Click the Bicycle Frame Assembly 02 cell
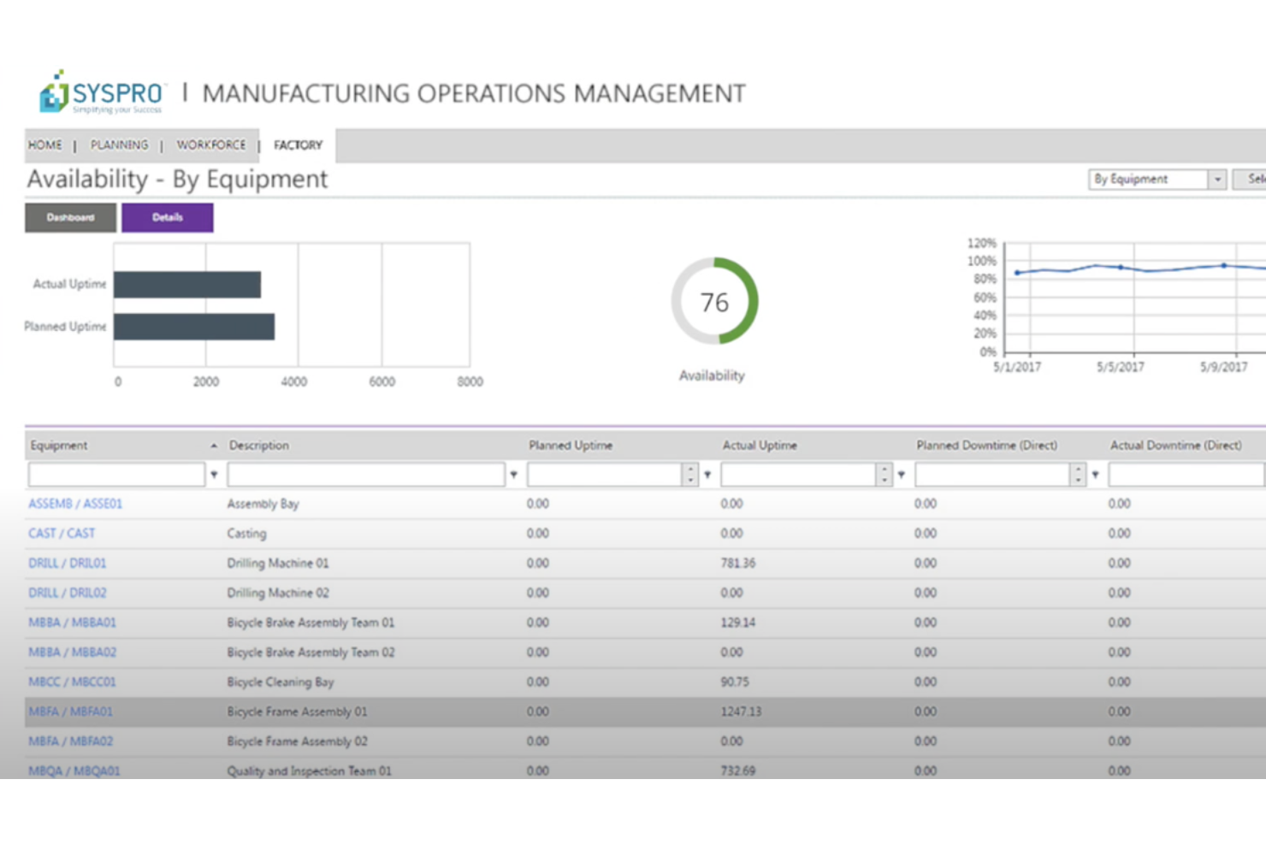Viewport: 1266px width, 844px height. [297, 741]
